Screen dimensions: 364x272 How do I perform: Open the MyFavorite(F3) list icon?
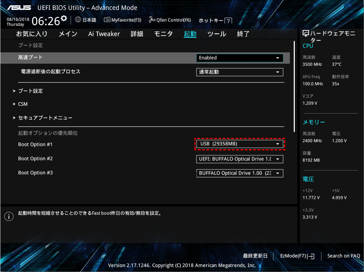point(107,20)
